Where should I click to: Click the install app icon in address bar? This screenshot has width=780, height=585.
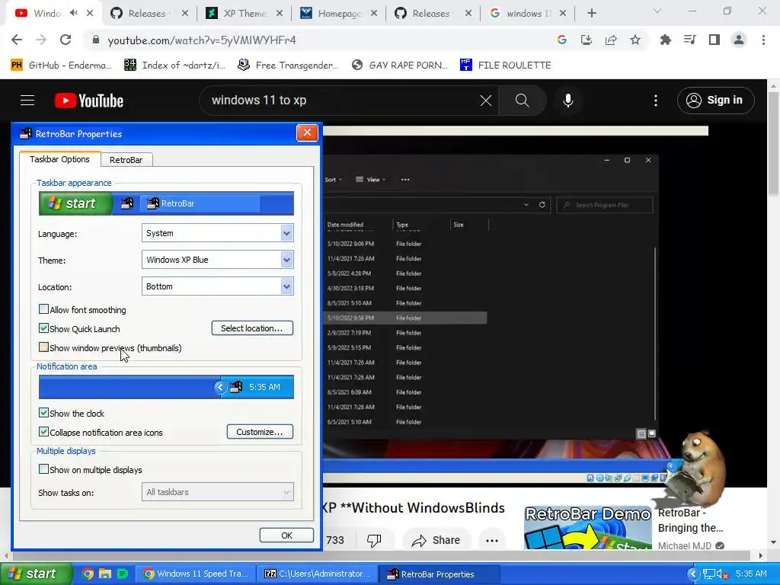click(587, 40)
